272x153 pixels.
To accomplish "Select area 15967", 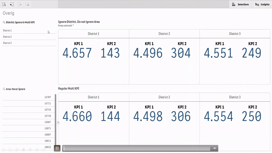I will (28, 122).
